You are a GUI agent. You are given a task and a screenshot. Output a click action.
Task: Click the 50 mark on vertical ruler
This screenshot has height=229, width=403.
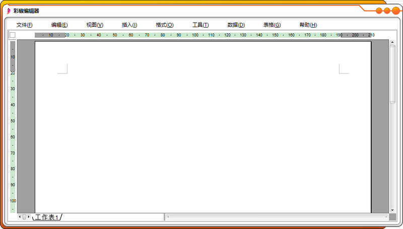[13, 121]
